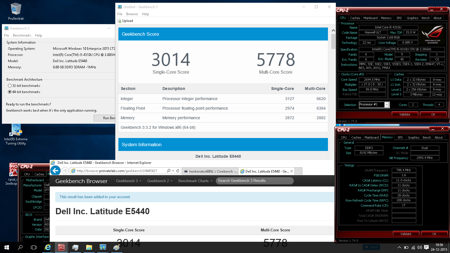Click the Internet Explorer back arrow

click(55, 170)
